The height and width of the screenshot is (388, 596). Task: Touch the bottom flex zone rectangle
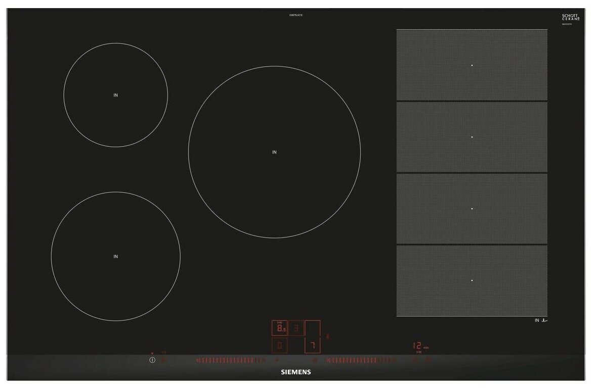(x=472, y=280)
